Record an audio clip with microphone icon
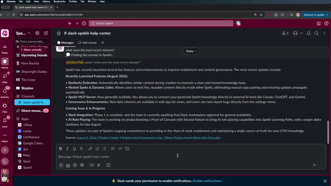The height and width of the screenshot is (186, 331). (98, 165)
